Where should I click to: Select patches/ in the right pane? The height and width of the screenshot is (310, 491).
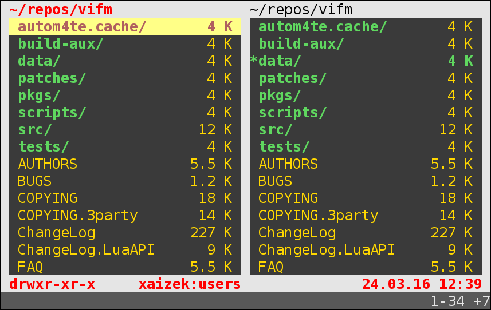[x=366, y=78]
